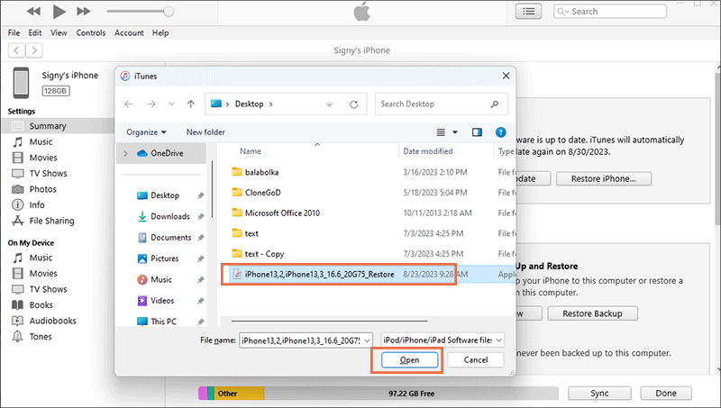Click the dialog back arrow

128,104
